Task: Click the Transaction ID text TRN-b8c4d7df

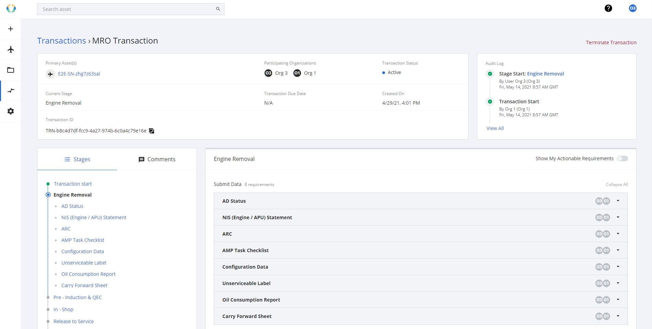Action: point(96,131)
